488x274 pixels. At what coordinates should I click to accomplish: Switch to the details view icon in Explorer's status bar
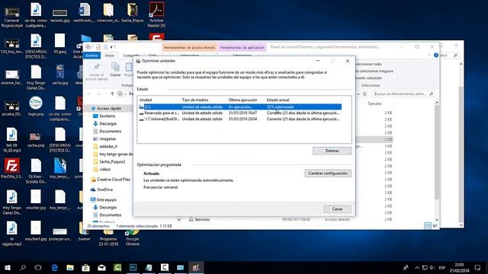[x=428, y=225]
